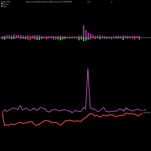This screenshot has width=151, height=151.
Task: Select the Volume legend label
Action: (x=6, y=4)
